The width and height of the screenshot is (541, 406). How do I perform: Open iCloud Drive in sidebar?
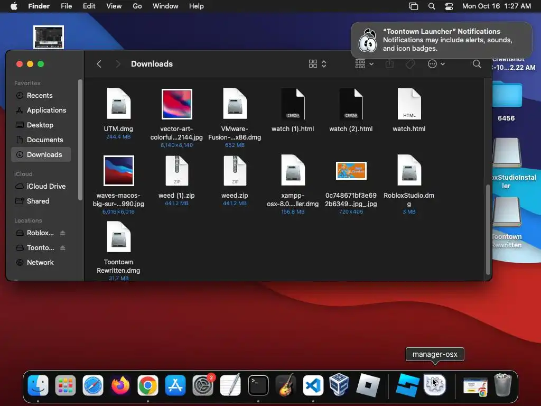tap(41, 186)
